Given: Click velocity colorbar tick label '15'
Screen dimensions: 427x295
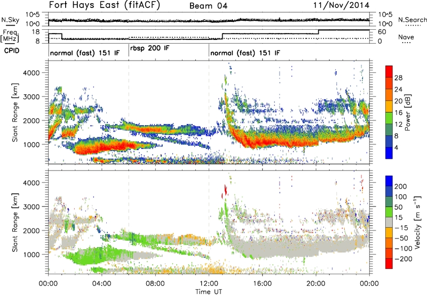Looking at the screenshot, I should pyautogui.click(x=398, y=217).
